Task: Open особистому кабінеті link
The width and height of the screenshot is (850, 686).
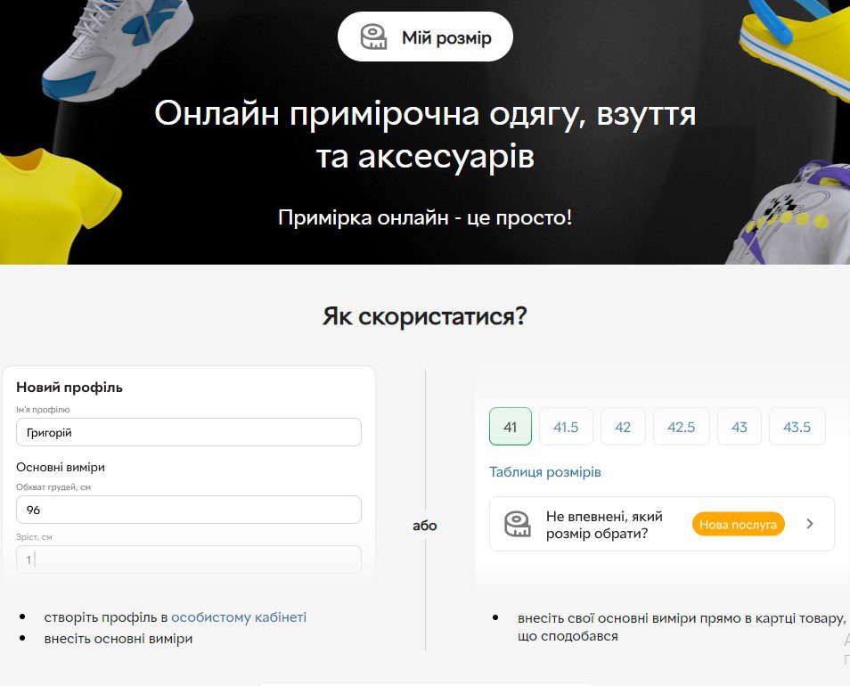Action: (238, 617)
